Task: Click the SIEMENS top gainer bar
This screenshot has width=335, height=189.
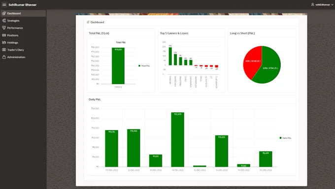Action: 170,56
